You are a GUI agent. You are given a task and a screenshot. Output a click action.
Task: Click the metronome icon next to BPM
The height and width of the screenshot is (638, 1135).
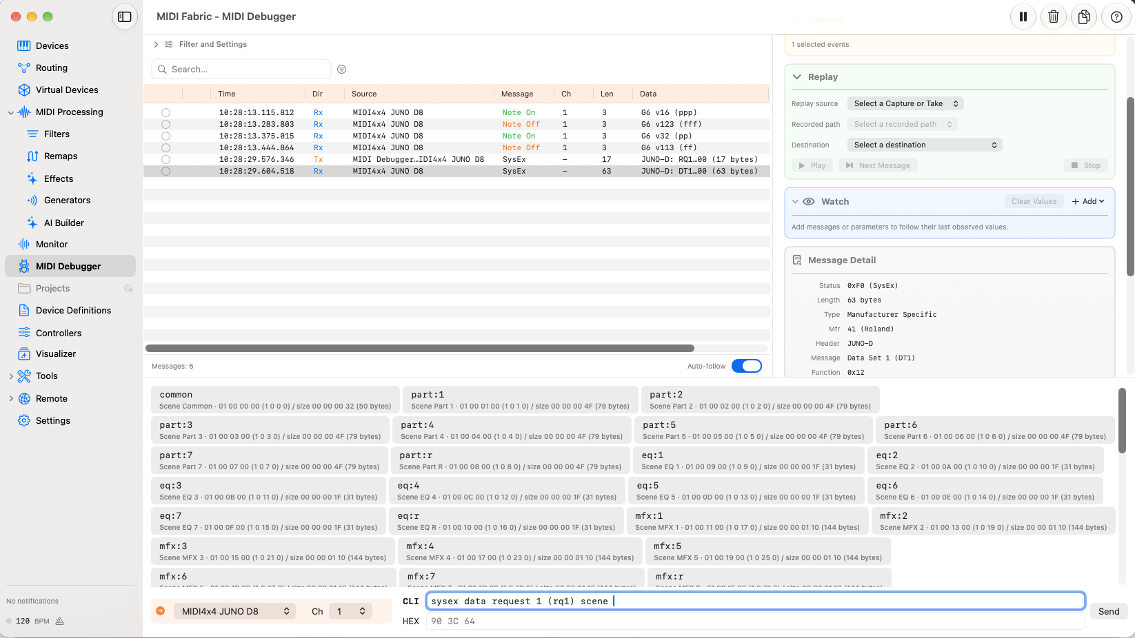pyautogui.click(x=59, y=621)
